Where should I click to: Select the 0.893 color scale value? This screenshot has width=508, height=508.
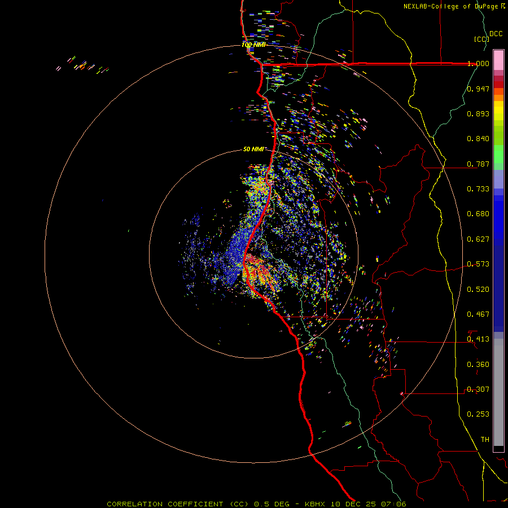click(478, 113)
